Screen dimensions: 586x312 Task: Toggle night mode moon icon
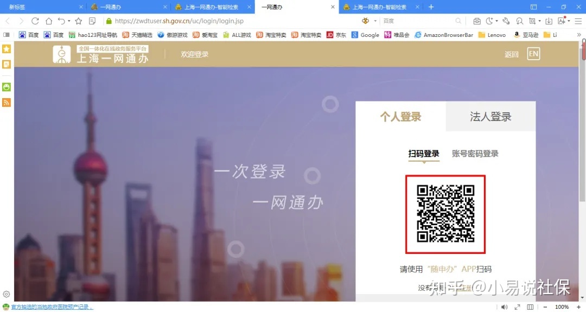[x=489, y=21]
